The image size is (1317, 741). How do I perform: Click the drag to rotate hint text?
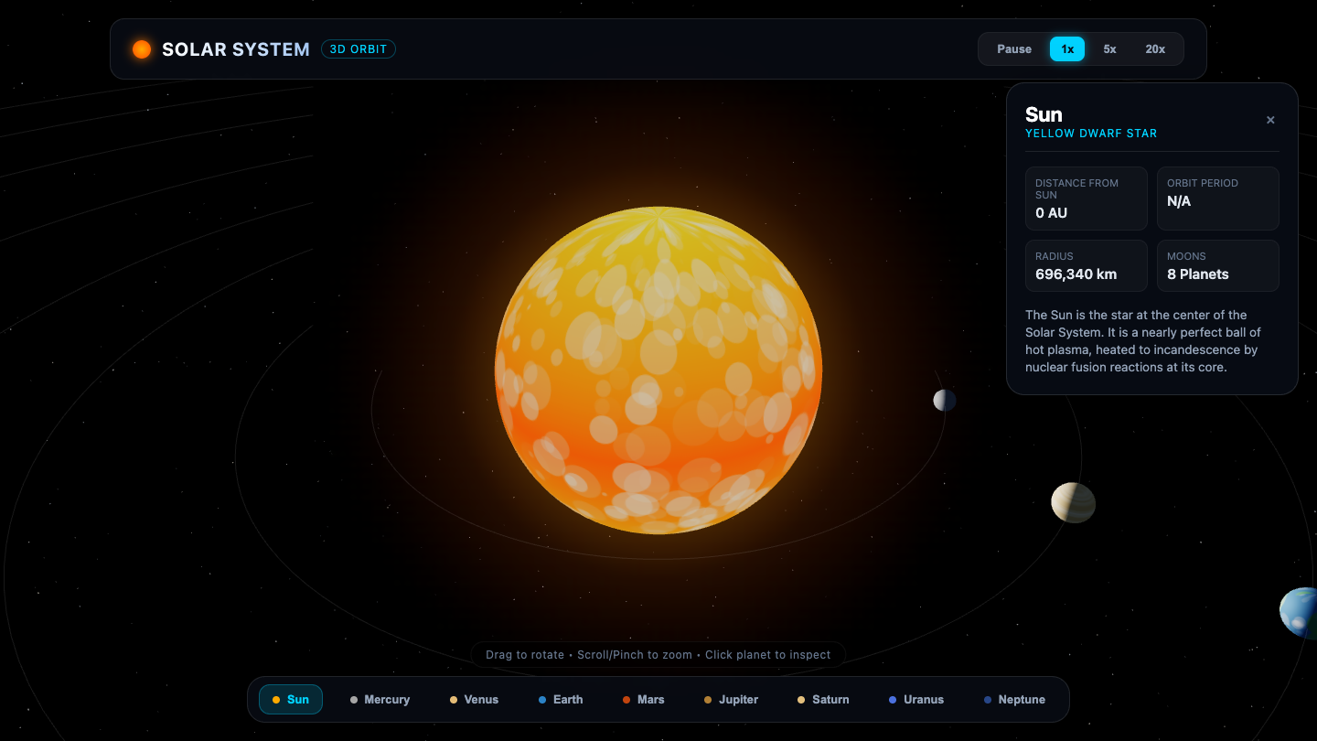click(x=658, y=655)
